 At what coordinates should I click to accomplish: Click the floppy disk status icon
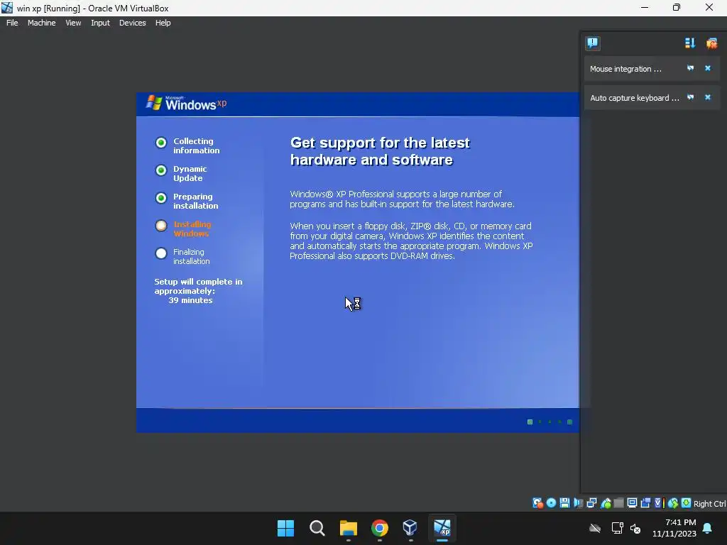pyautogui.click(x=564, y=503)
